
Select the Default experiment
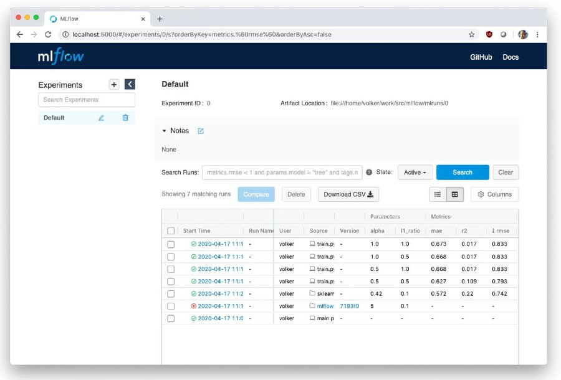pyautogui.click(x=54, y=118)
